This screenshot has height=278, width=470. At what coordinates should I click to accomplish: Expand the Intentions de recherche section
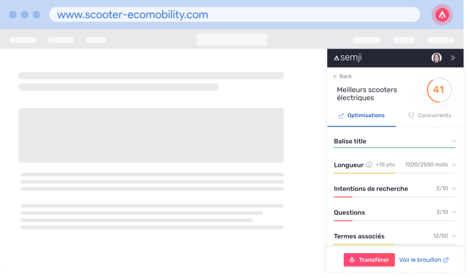[x=454, y=189]
